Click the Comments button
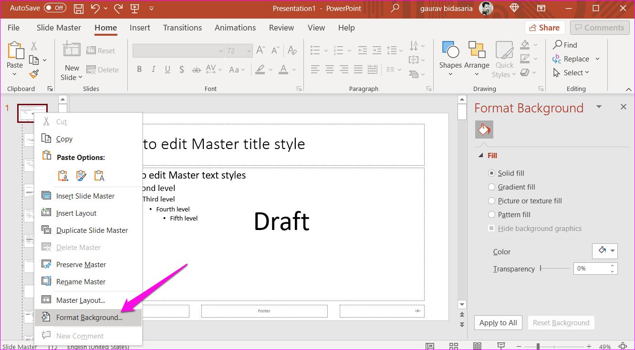Viewport: 635px width, 350px height. [600, 28]
